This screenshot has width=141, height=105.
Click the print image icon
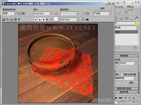[x=15, y=19]
